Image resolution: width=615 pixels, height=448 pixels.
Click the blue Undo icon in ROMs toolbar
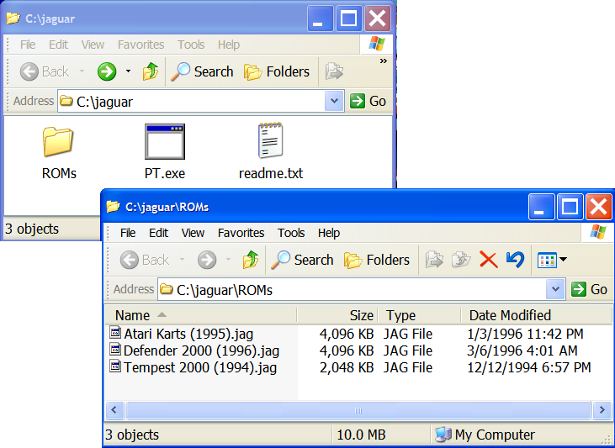tap(515, 260)
